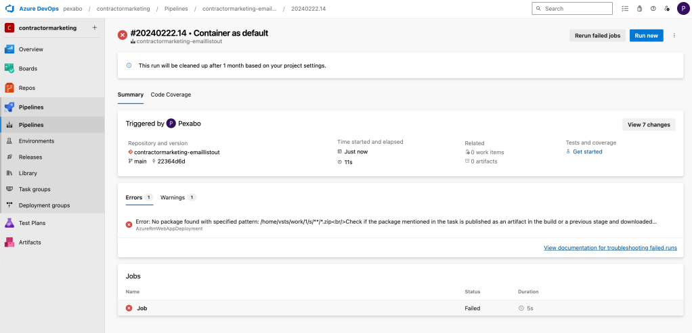The height and width of the screenshot is (333, 692).
Task: Click the contractormarketing breadcrumb
Action: [123, 9]
